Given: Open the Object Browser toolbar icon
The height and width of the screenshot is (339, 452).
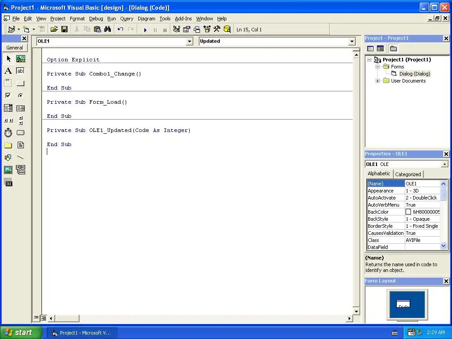Looking at the screenshot, I should [207, 30].
